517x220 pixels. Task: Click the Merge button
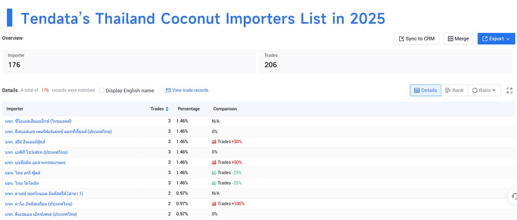(x=458, y=39)
